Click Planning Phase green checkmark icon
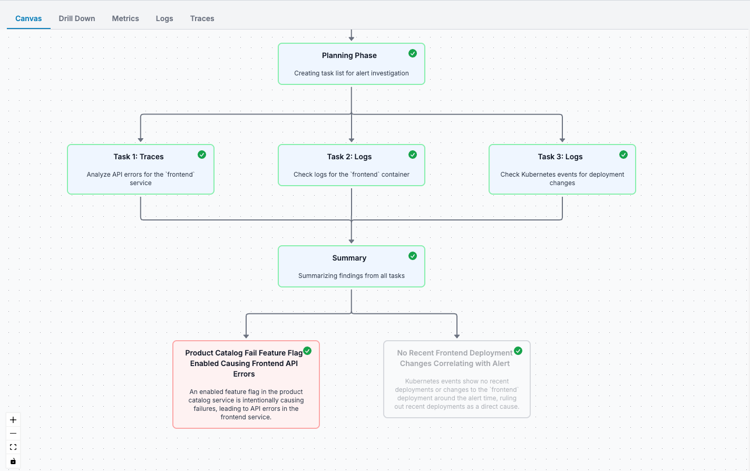Screen dimensions: 750x471 coord(413,53)
